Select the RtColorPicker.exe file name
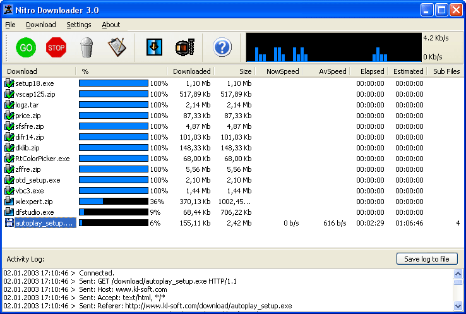This screenshot has width=466, height=314. (x=42, y=159)
